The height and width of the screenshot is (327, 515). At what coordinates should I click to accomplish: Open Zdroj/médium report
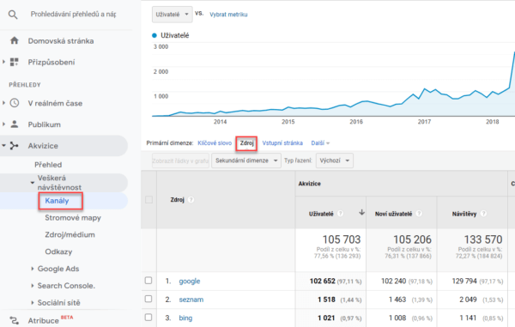coord(70,235)
